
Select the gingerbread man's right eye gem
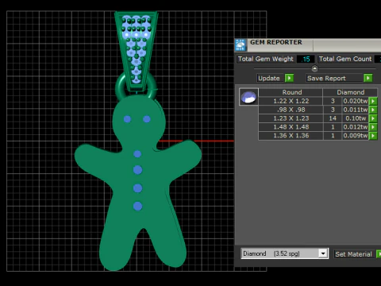point(147,119)
